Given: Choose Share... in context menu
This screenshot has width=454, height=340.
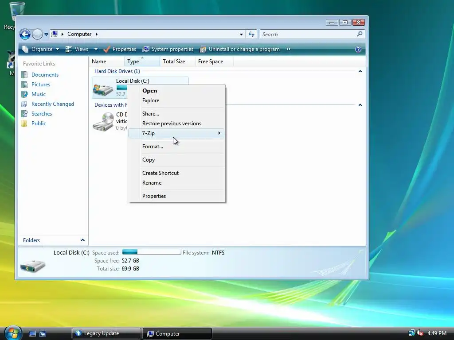Looking at the screenshot, I should [x=176, y=114].
